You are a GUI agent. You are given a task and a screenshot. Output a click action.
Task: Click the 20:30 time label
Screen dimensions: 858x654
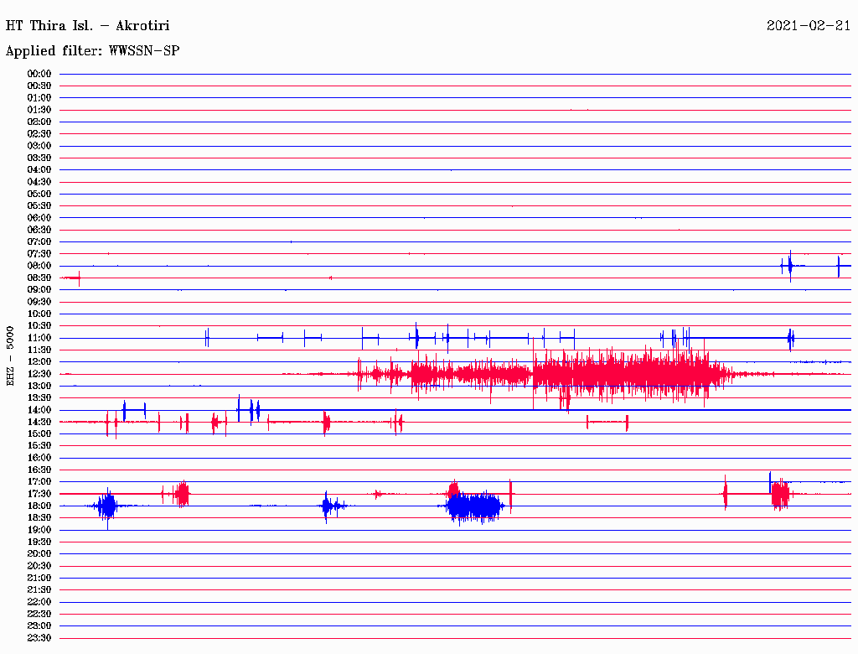(x=39, y=566)
